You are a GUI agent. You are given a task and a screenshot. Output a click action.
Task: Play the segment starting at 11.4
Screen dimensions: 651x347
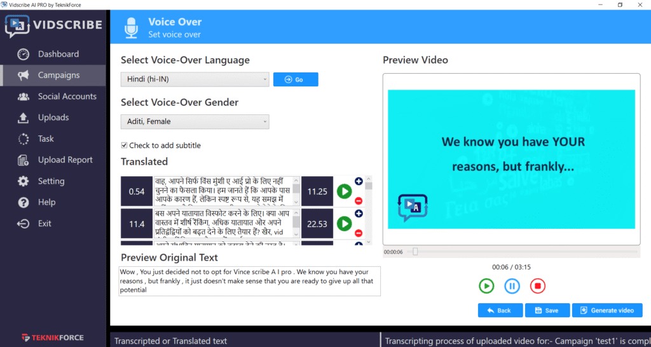pyautogui.click(x=344, y=224)
